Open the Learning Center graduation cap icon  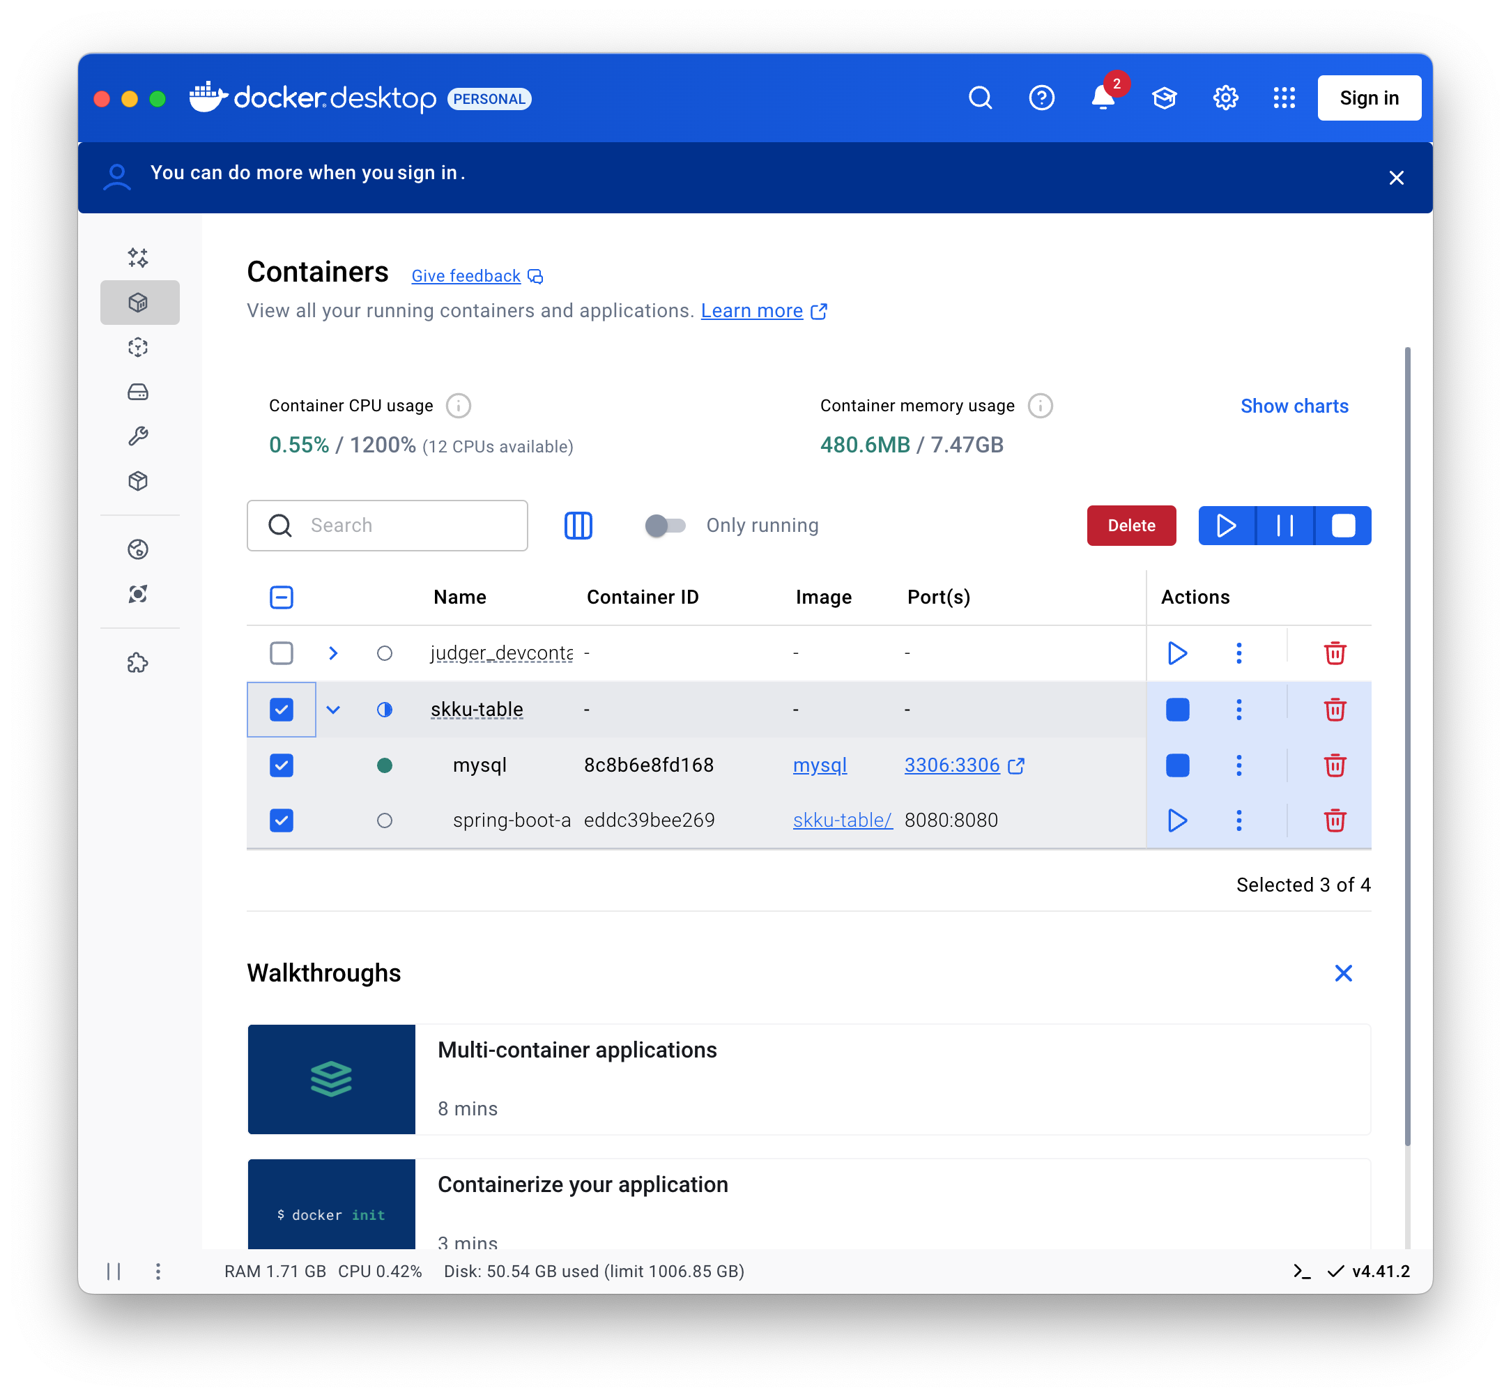pyautogui.click(x=1163, y=98)
